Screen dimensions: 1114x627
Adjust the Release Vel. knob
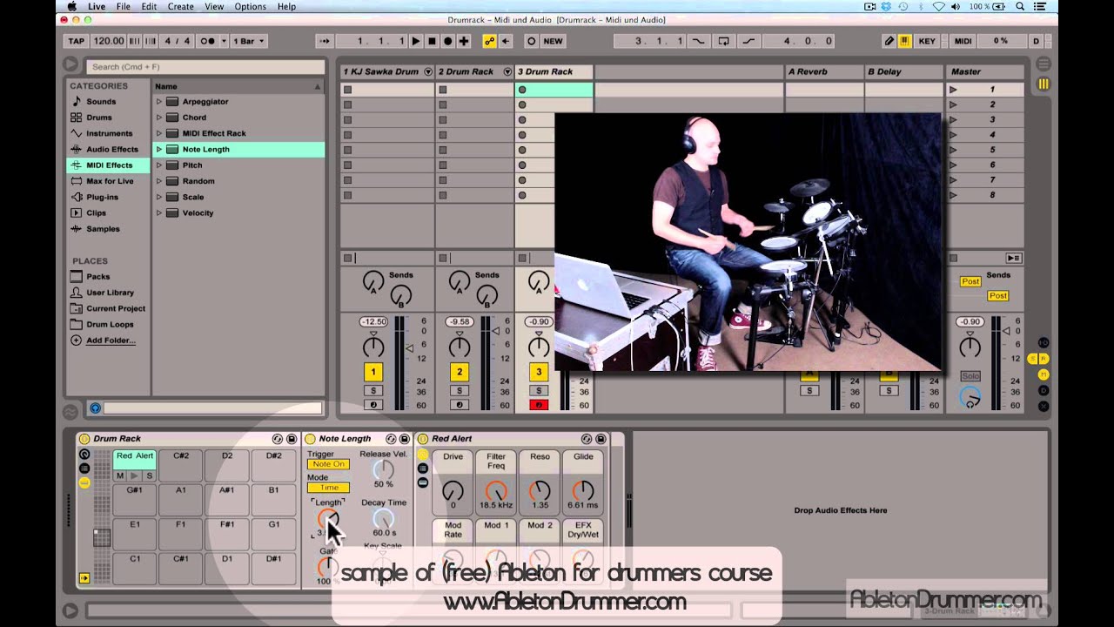[x=383, y=469]
